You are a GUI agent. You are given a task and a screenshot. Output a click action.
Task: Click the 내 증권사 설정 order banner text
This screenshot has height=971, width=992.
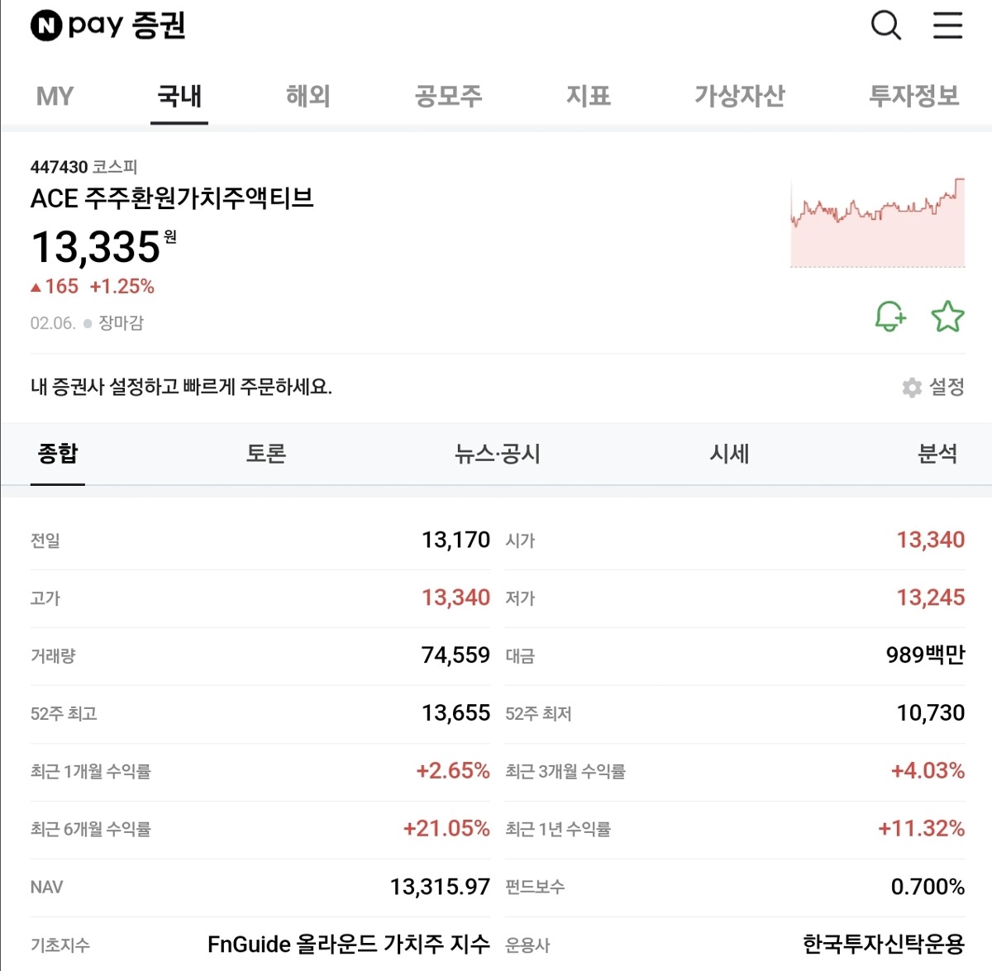click(181, 387)
